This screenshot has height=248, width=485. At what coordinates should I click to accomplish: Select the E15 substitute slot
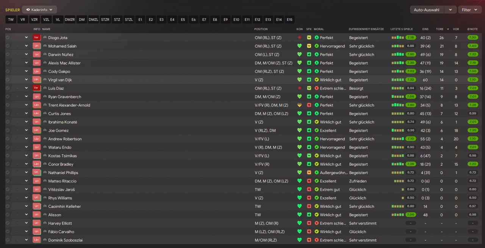[289, 19]
